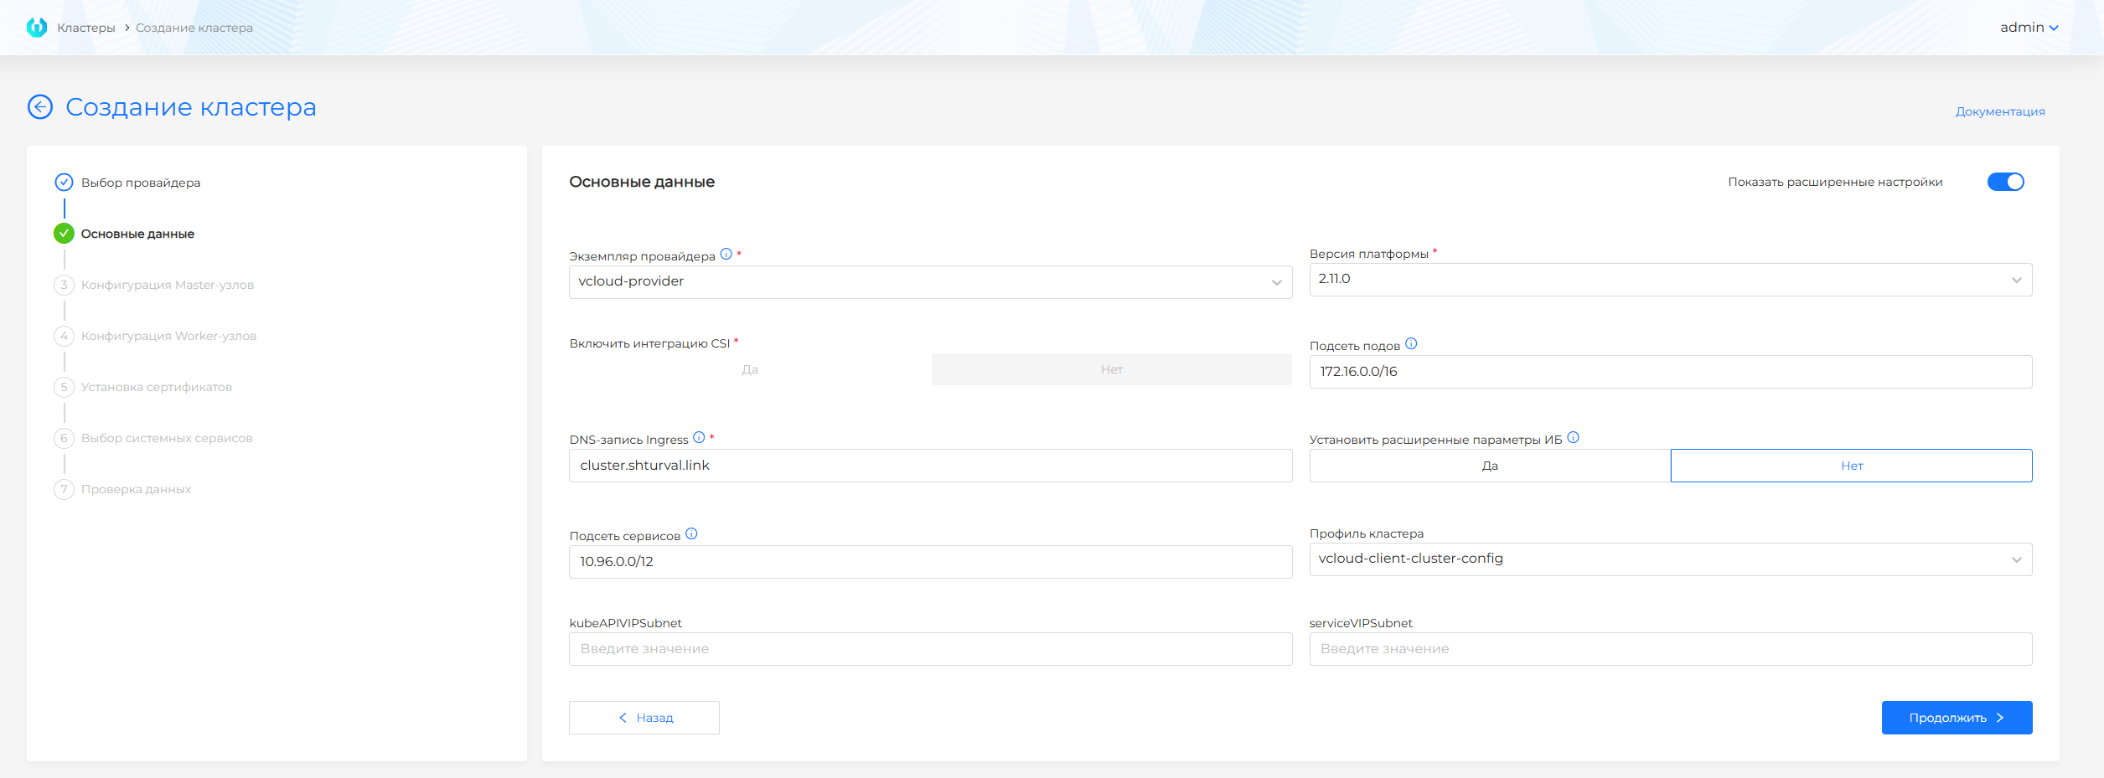
Task: Click the info icon near Подсеть сервисов
Action: pyautogui.click(x=691, y=533)
